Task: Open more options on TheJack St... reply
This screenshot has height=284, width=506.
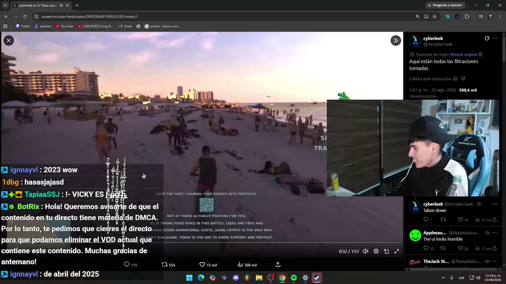Action: [x=495, y=261]
